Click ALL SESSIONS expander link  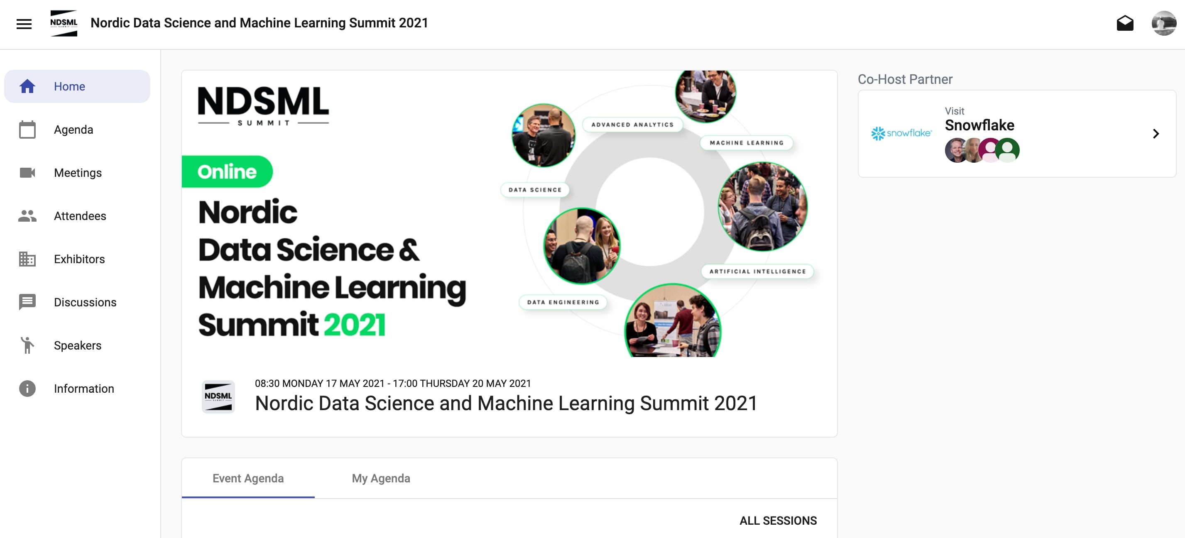click(x=779, y=521)
